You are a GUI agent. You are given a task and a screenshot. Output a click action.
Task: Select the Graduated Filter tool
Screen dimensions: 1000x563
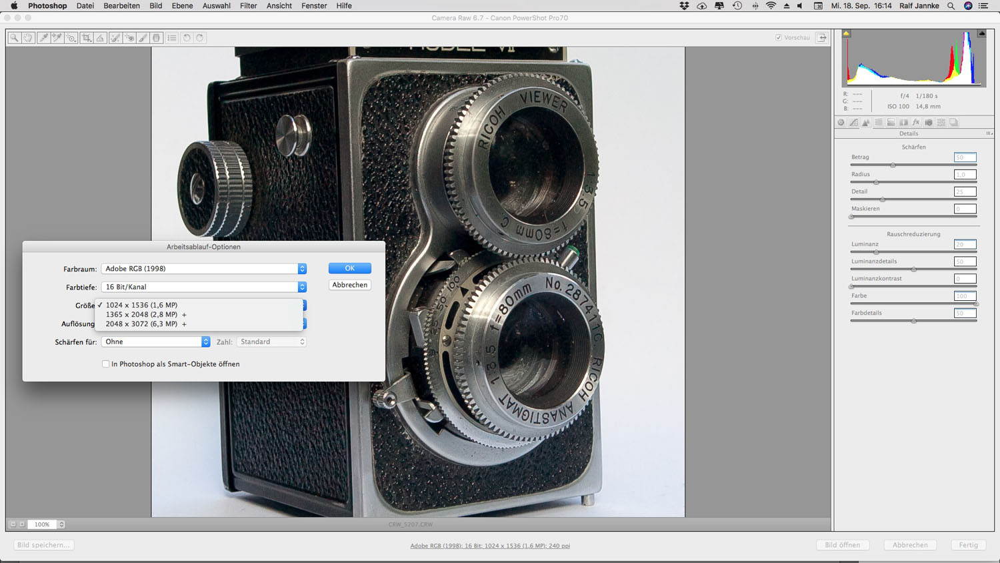pyautogui.click(x=157, y=38)
